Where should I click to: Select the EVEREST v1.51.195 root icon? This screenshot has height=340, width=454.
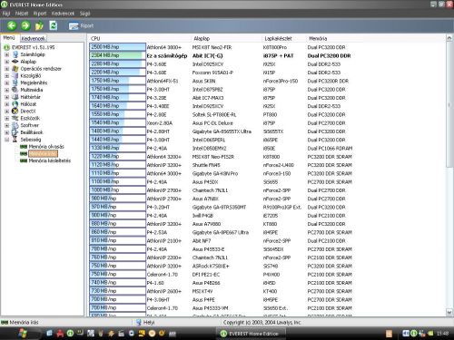(6, 47)
